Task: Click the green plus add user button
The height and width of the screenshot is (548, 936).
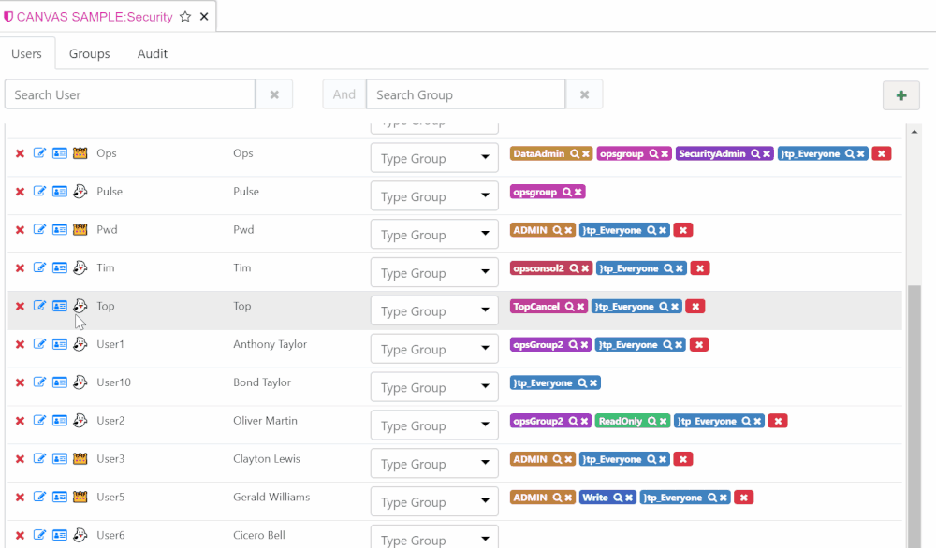Action: point(900,95)
